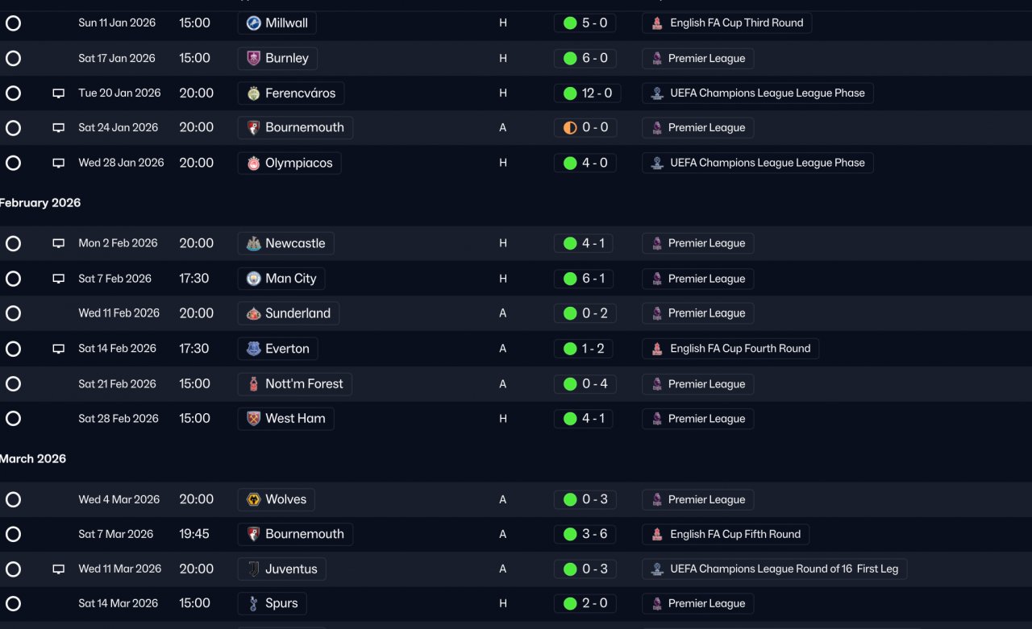Image resolution: width=1032 pixels, height=629 pixels.
Task: Open English FA Cup Fourth Round competition
Action: [x=731, y=349]
